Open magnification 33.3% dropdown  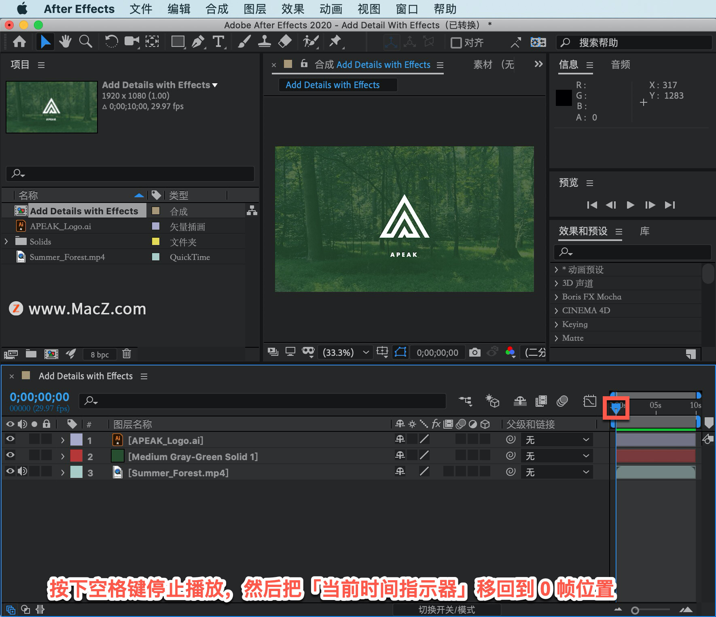click(346, 352)
